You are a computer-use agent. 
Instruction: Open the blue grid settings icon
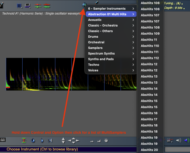click(x=19, y=6)
